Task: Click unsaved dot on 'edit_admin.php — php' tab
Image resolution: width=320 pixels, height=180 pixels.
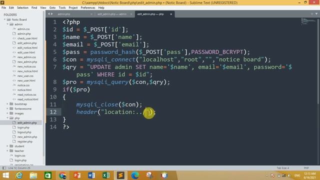Action: tap(171, 14)
